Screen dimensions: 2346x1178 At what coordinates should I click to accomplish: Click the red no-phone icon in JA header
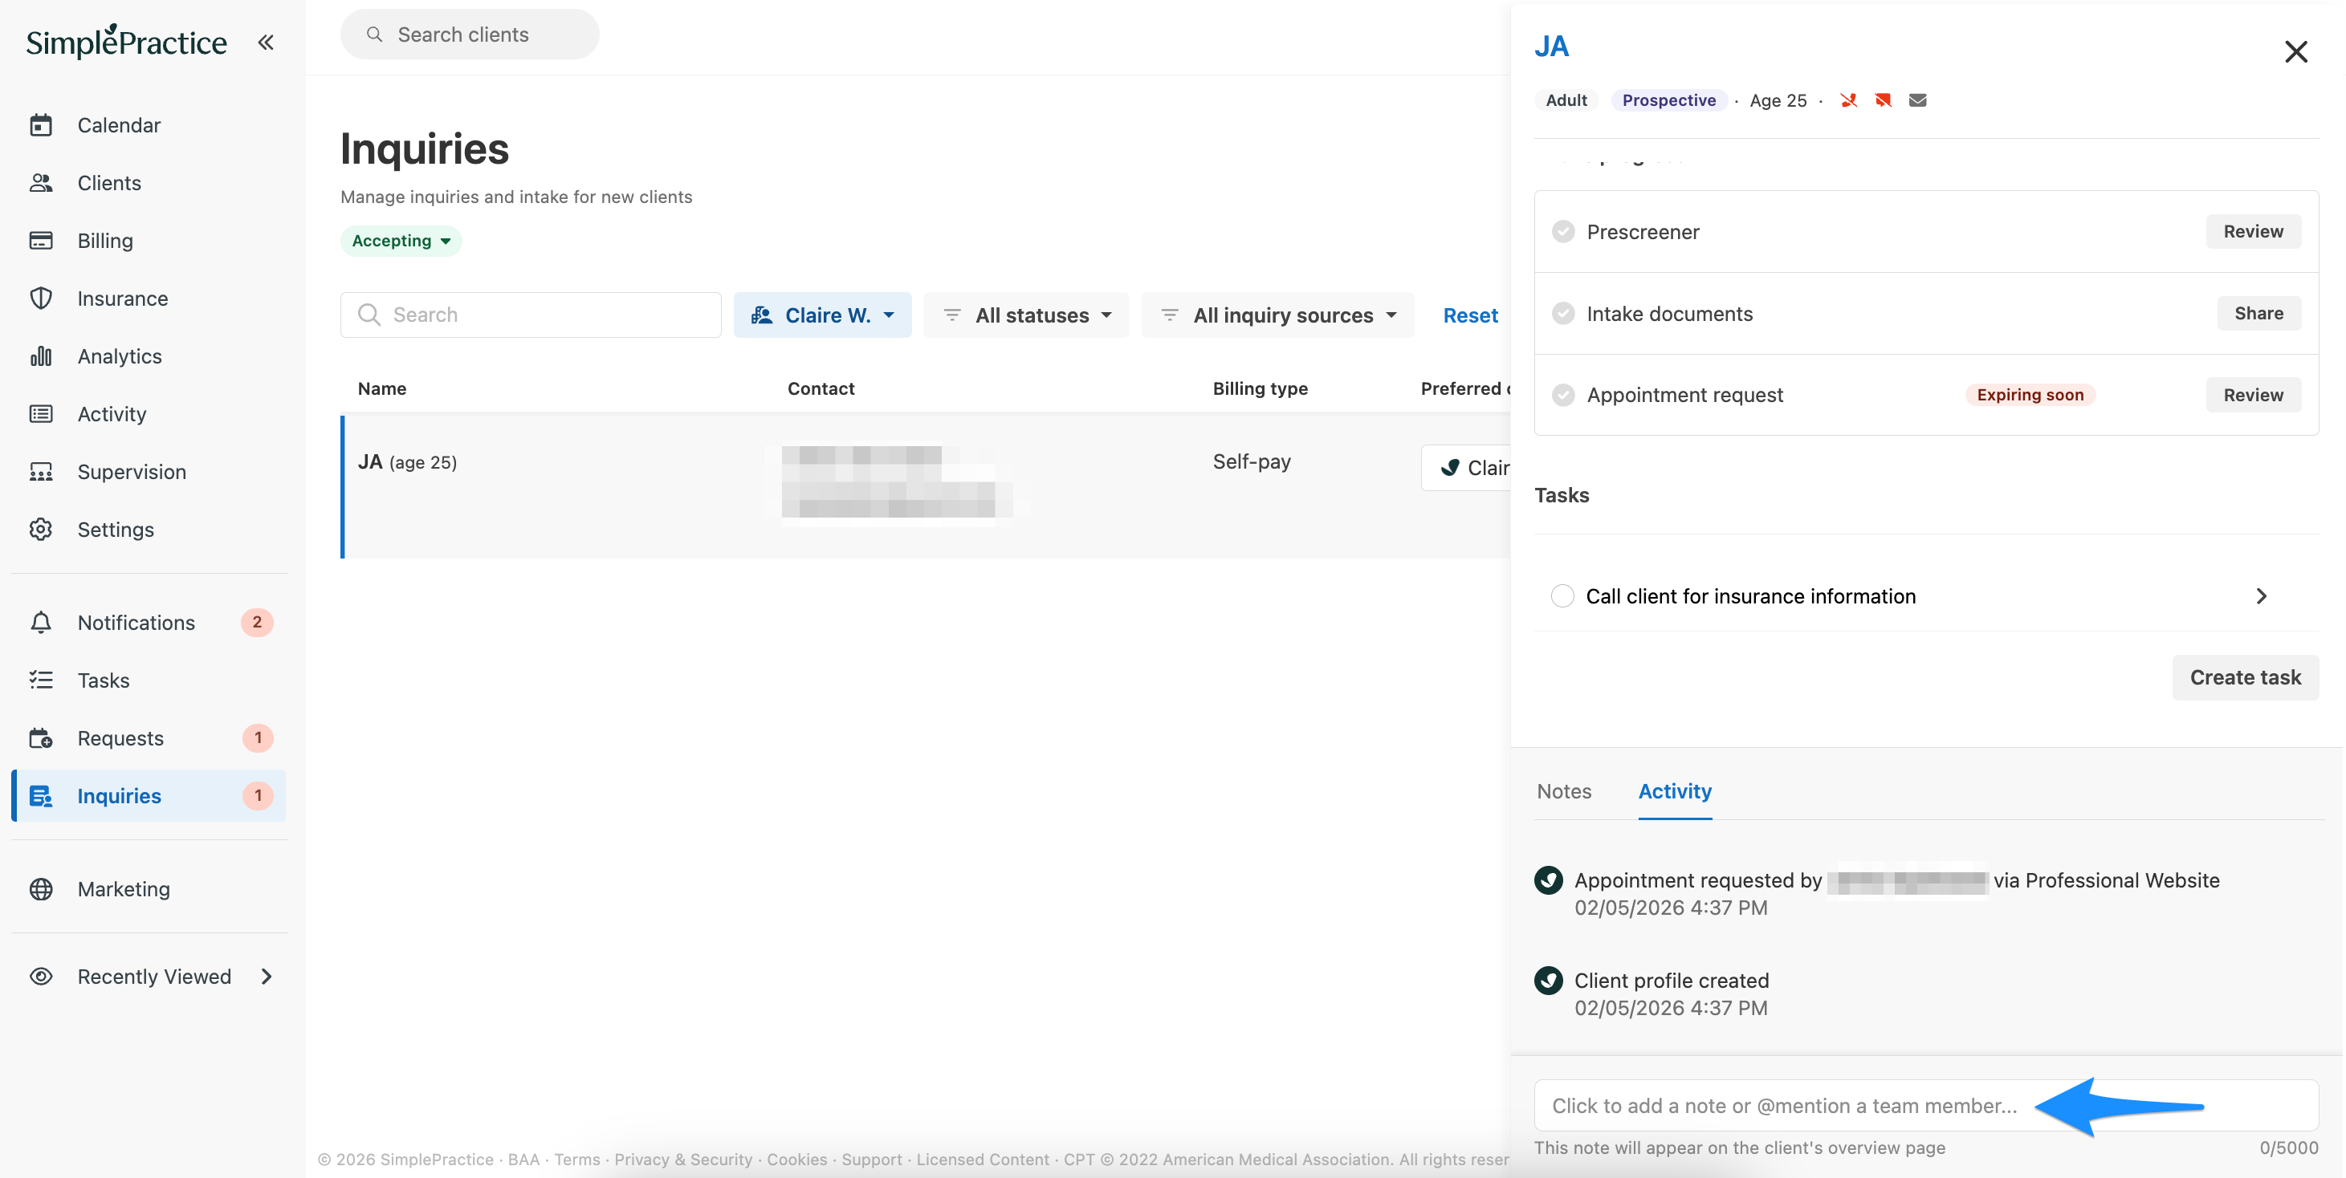pyautogui.click(x=1848, y=100)
